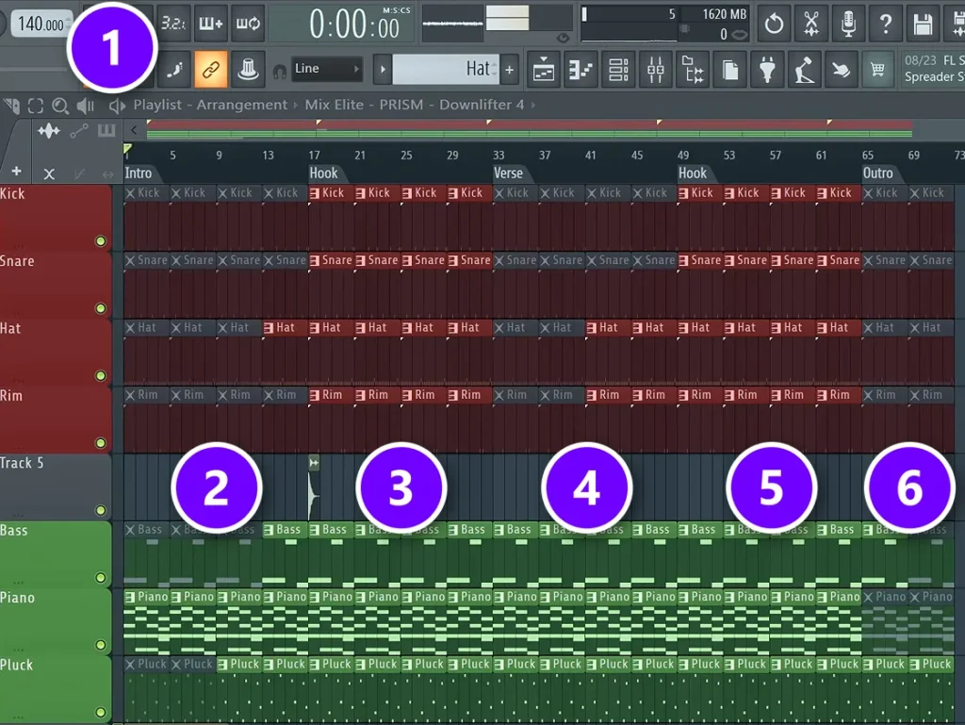Click the playlist overview scrollbar strip
Image resolution: width=965 pixels, height=725 pixels.
[530, 128]
